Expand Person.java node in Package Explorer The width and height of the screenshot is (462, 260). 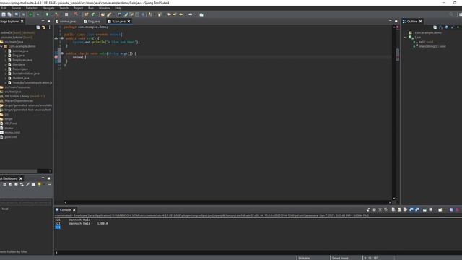(x=6, y=69)
